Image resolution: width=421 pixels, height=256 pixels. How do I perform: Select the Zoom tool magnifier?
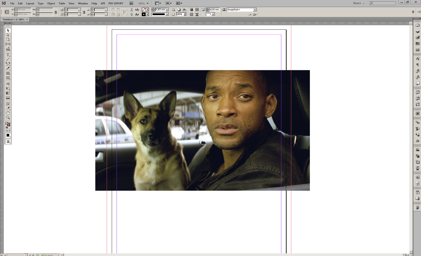click(8, 118)
